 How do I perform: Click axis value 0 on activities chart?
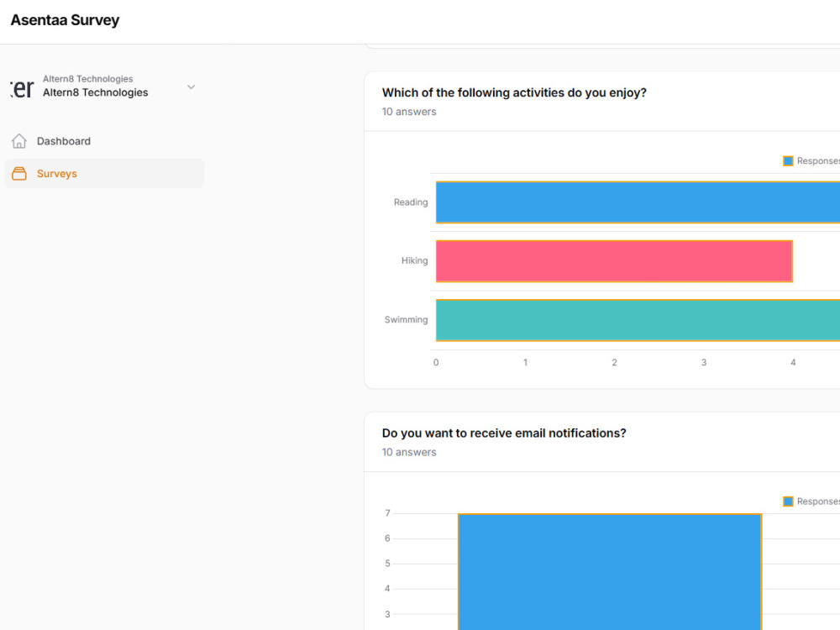[435, 362]
